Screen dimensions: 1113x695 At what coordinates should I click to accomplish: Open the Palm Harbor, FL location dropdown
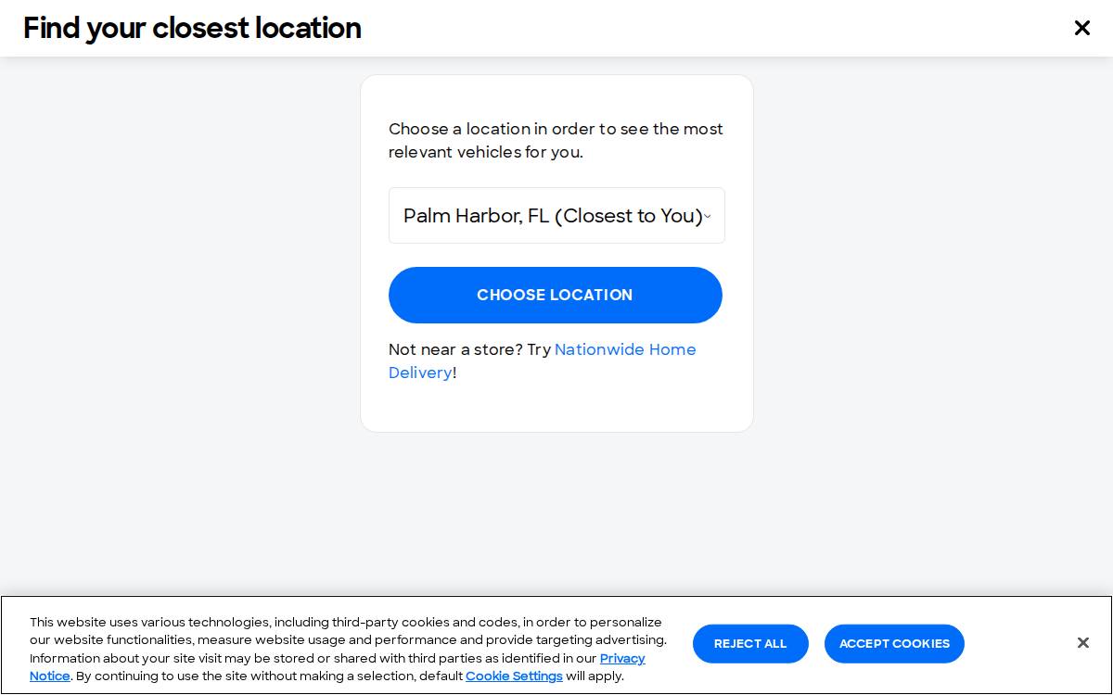point(556,216)
